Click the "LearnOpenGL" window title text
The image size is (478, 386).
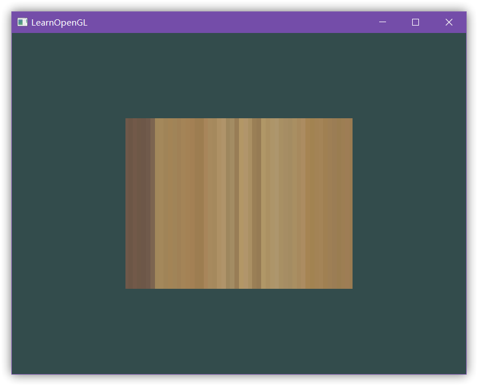coord(59,22)
